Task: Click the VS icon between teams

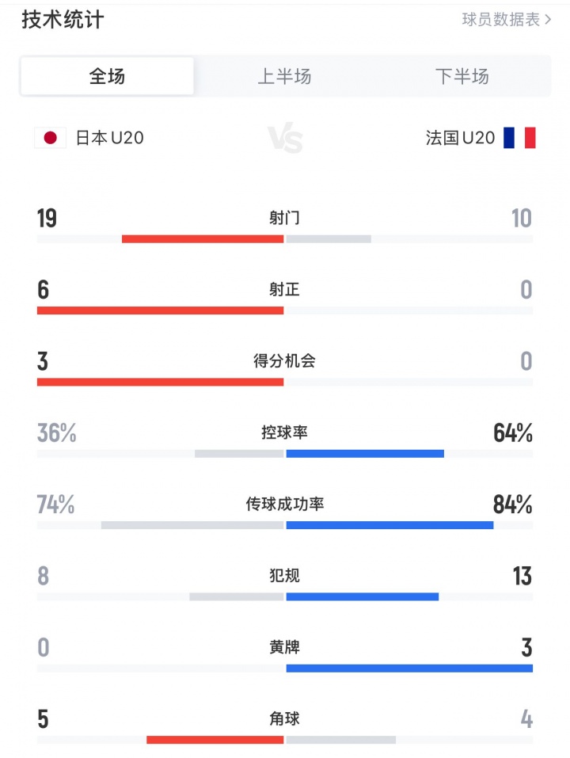Action: click(x=285, y=140)
